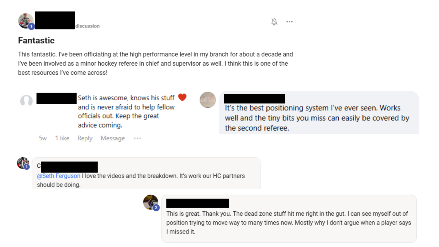The width and height of the screenshot is (439, 247).
Task: Click the avatar with badge number 2
Action: pyautogui.click(x=151, y=202)
